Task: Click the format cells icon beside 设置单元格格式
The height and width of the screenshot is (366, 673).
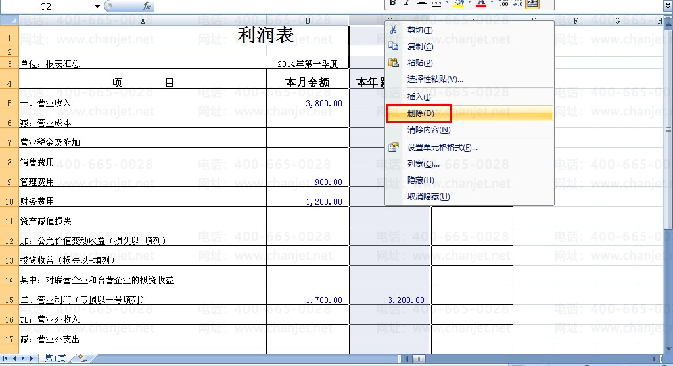Action: pos(393,148)
